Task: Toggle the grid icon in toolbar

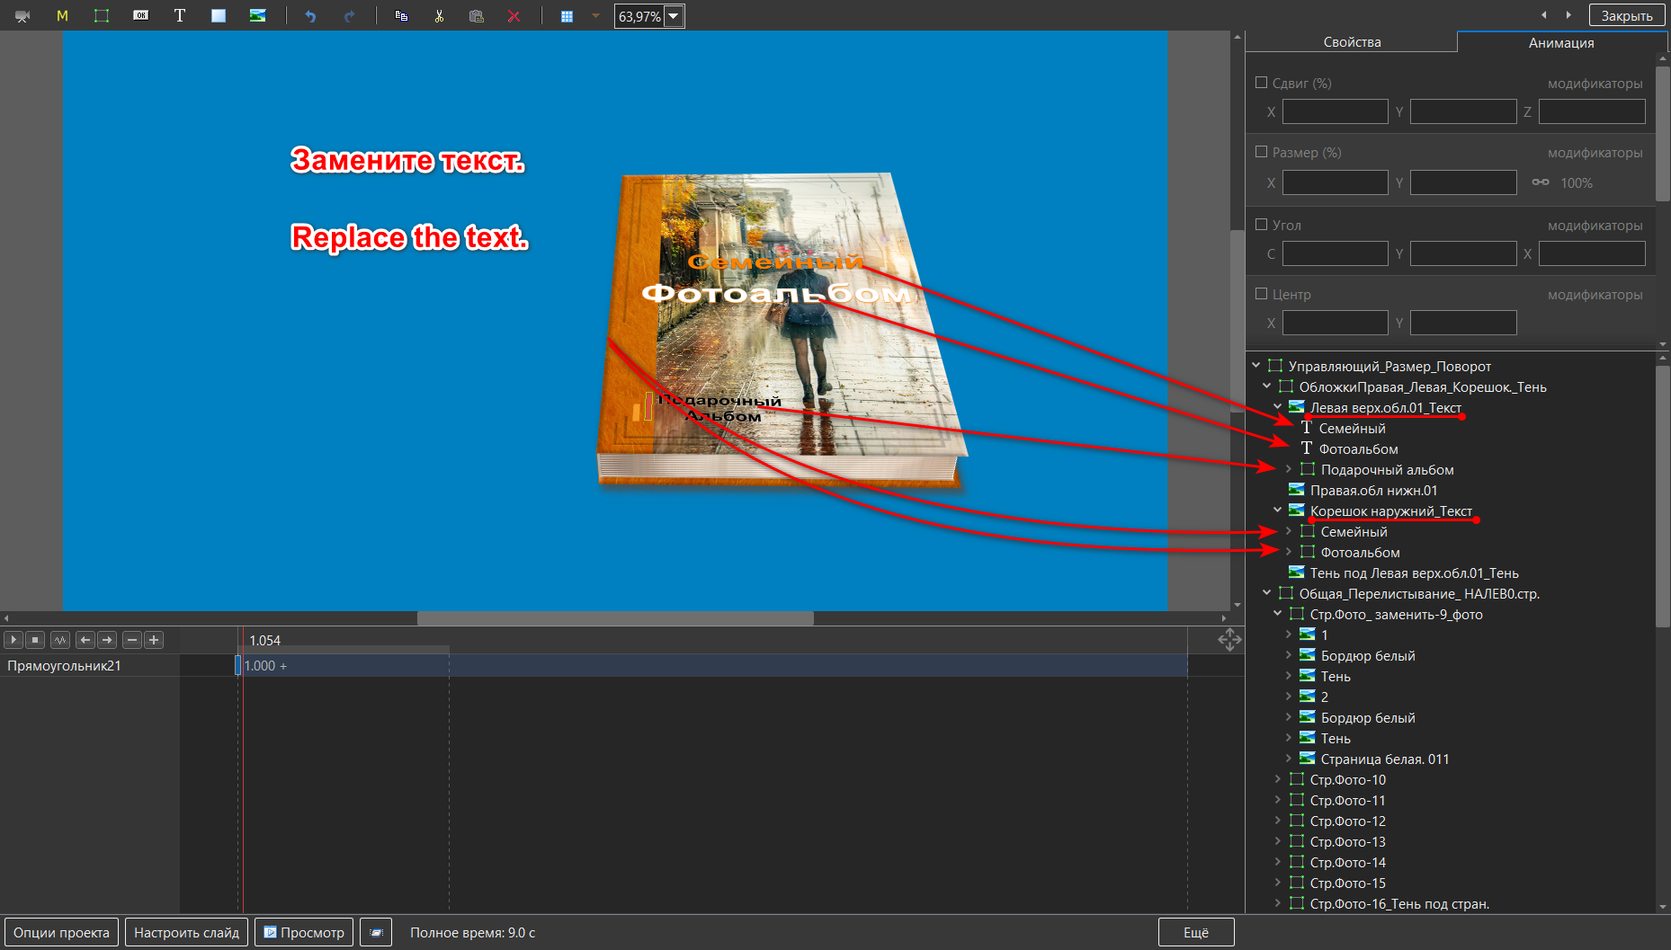Action: point(567,16)
